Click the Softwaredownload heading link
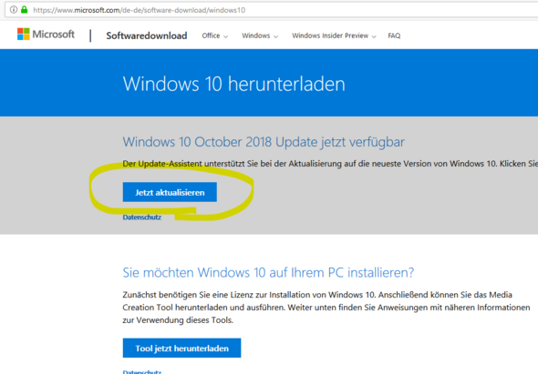Image resolution: width=538 pixels, height=374 pixels. [x=147, y=35]
